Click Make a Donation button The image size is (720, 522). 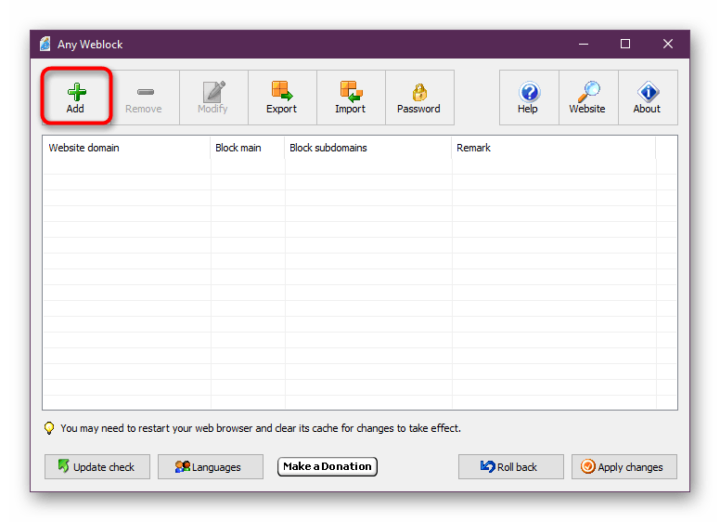[x=327, y=466]
